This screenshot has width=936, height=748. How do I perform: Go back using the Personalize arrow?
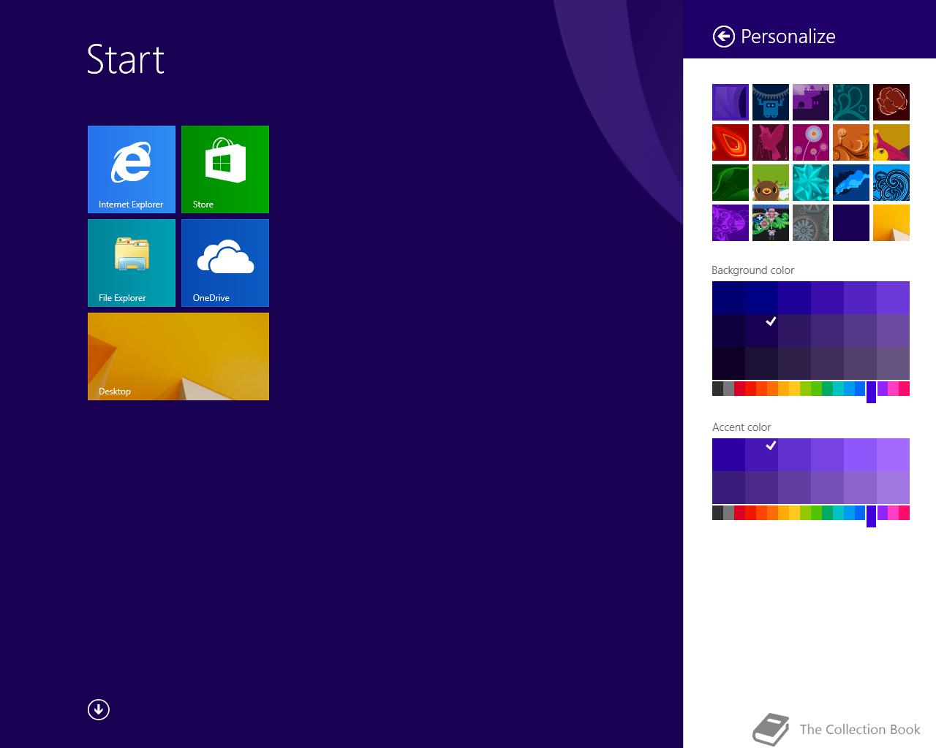(x=723, y=37)
